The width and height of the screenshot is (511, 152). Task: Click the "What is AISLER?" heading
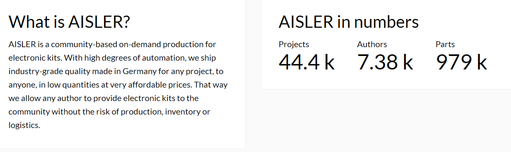(x=69, y=22)
